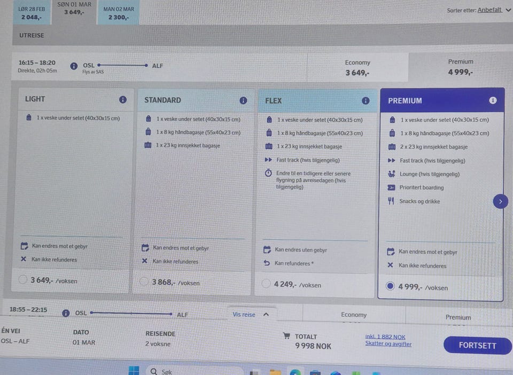Click checked baggage icon in STANDARD card

tap(148, 145)
